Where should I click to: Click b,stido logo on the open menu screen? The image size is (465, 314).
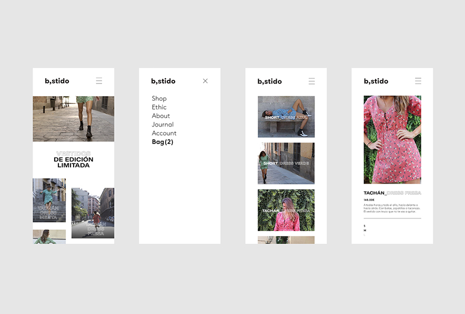click(x=163, y=81)
